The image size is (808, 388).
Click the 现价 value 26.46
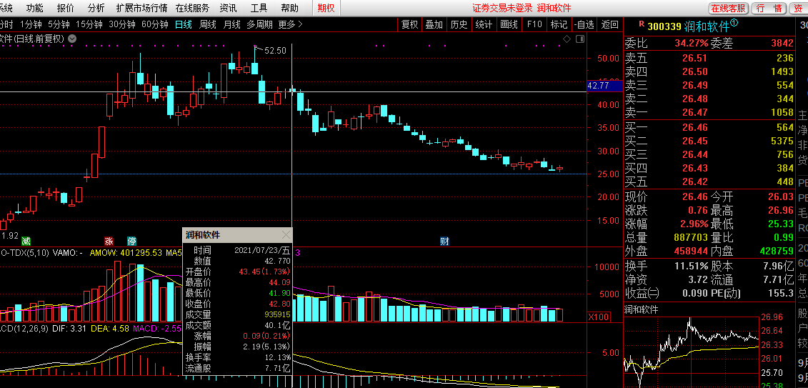click(x=694, y=197)
